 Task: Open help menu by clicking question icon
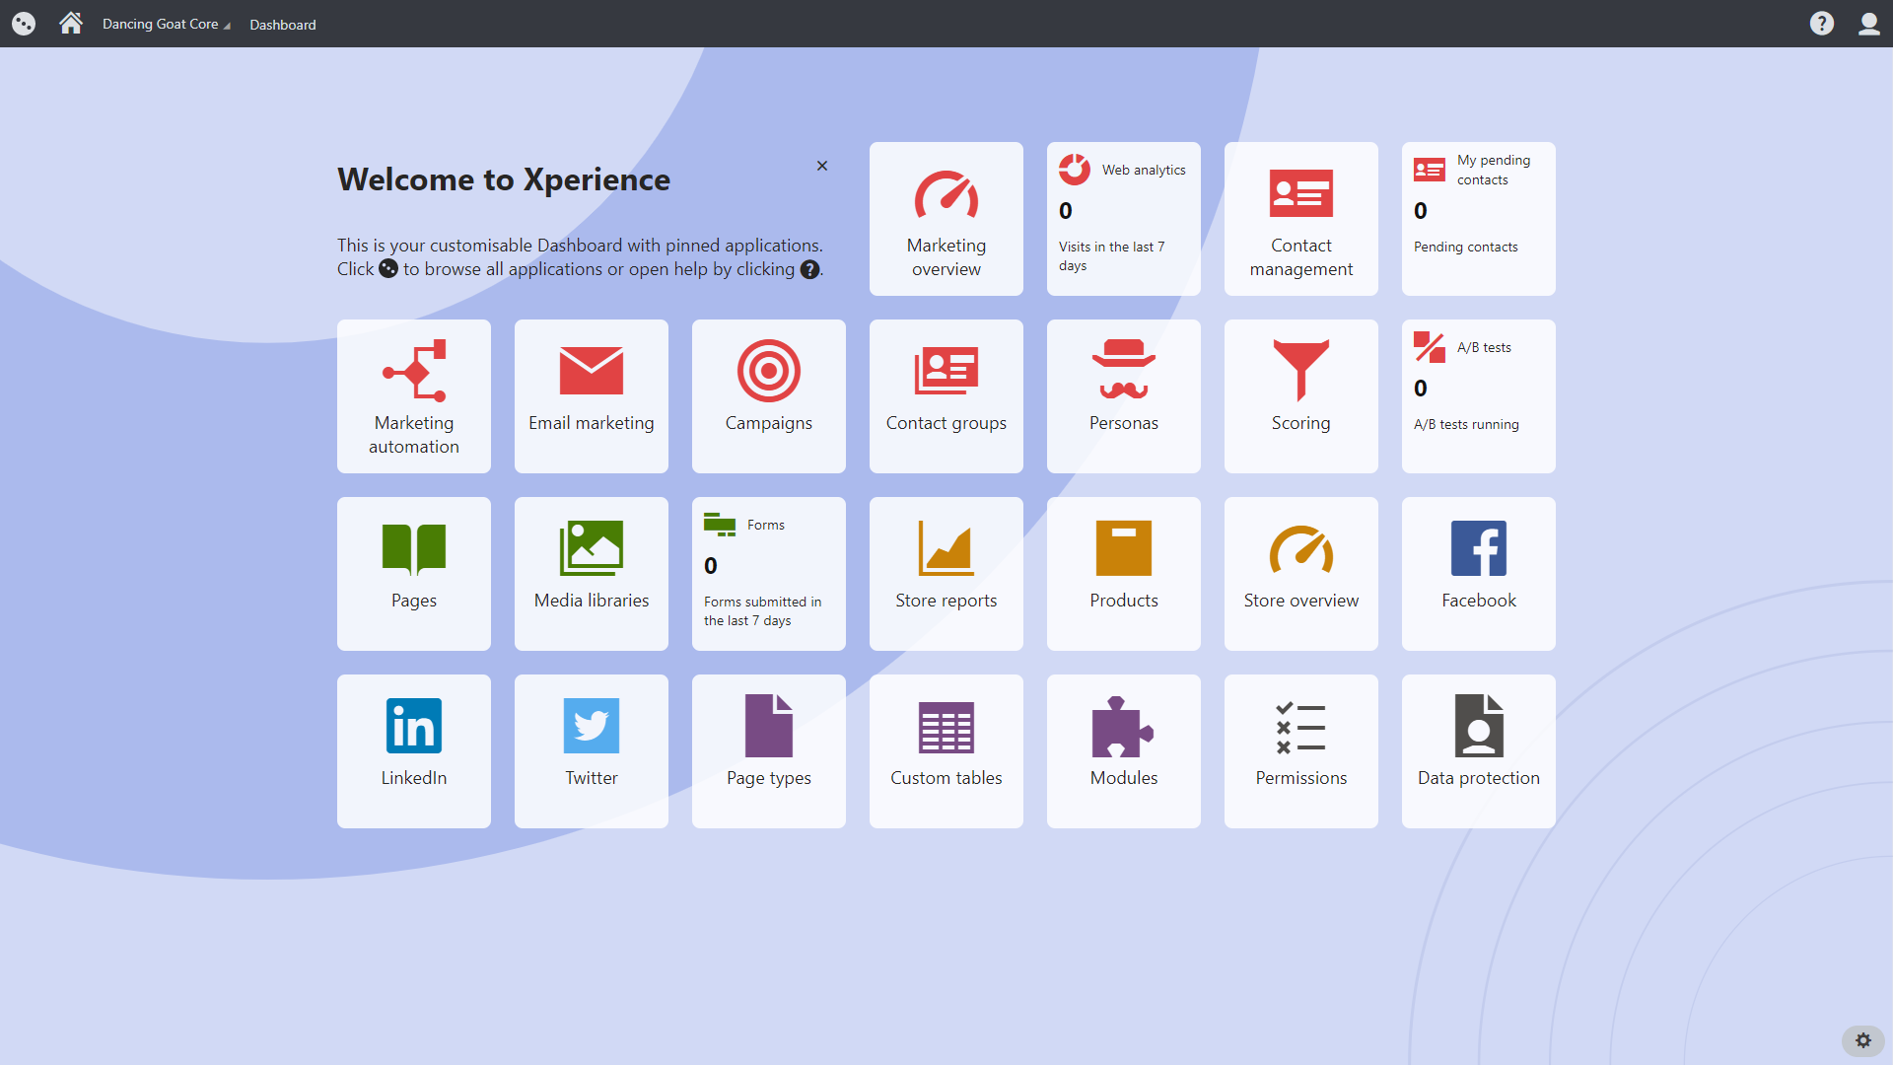[1821, 24]
